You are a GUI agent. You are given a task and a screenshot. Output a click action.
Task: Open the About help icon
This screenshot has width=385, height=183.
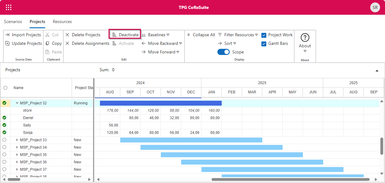coord(305,38)
